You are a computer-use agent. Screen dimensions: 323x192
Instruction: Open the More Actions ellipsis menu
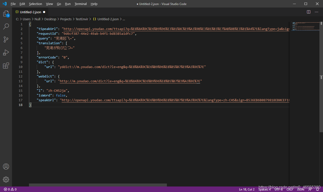pyautogui.click(x=317, y=12)
